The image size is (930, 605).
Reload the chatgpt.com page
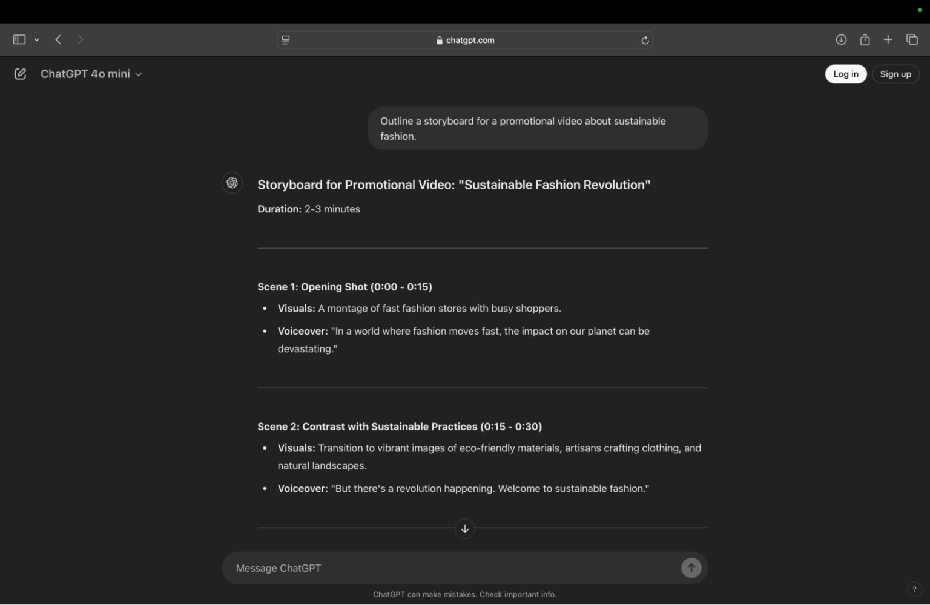coord(645,40)
